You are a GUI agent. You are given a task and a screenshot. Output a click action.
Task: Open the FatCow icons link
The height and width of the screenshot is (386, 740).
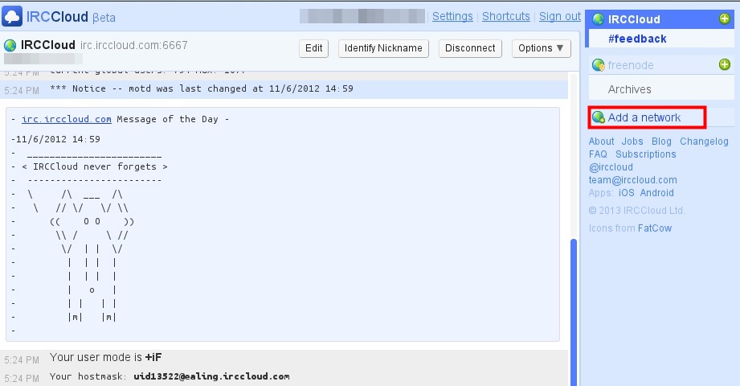coord(655,228)
